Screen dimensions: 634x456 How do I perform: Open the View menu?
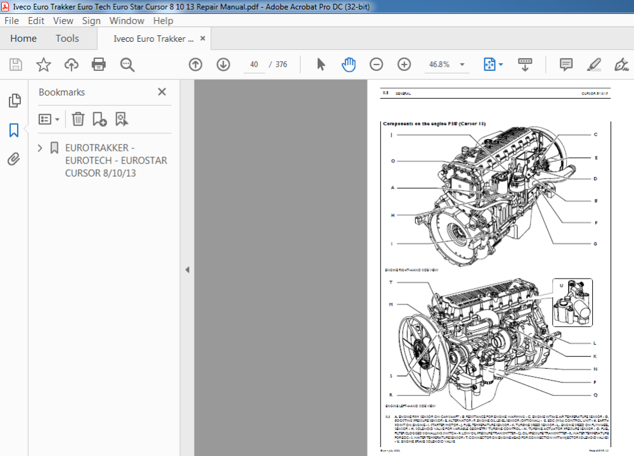(63, 21)
